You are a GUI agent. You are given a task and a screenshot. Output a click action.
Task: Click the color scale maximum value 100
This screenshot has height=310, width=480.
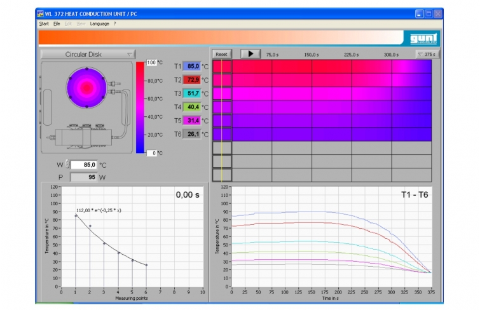151,63
